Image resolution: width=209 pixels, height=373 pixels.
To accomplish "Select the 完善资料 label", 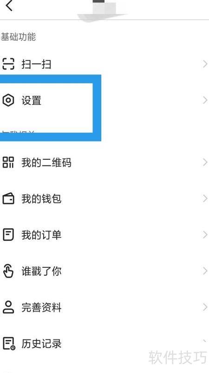I will point(41,307).
